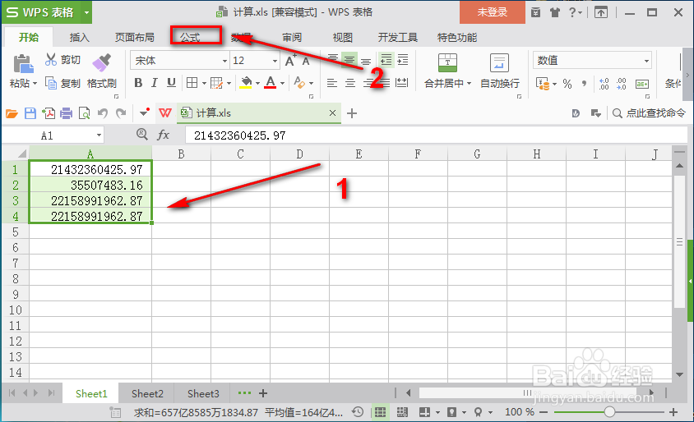This screenshot has width=694, height=422.
Task: Switch to page break preview in status bar
Action: click(x=402, y=412)
